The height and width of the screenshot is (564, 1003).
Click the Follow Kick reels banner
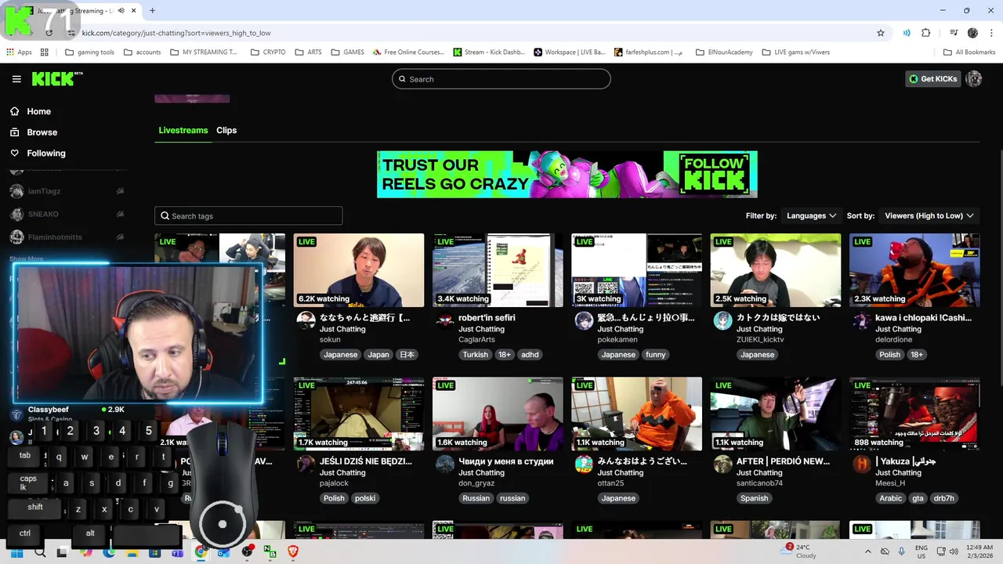(567, 174)
